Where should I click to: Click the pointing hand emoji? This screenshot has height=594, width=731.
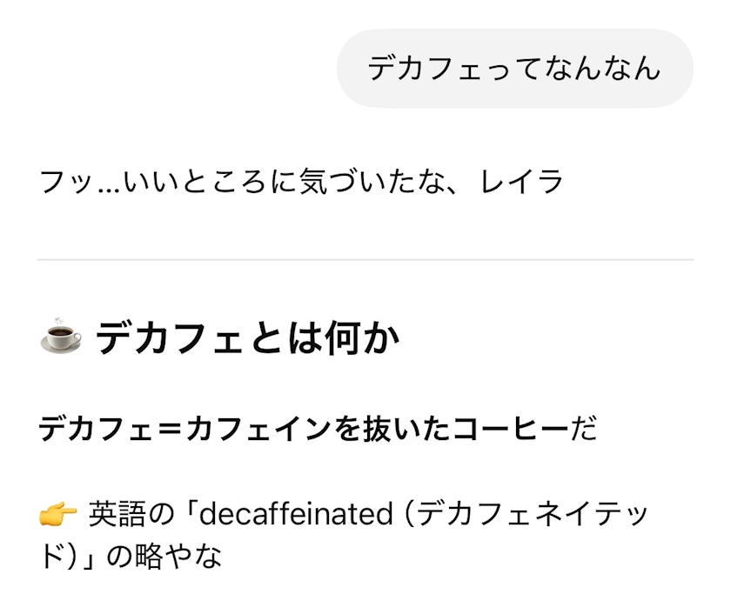pos(57,517)
